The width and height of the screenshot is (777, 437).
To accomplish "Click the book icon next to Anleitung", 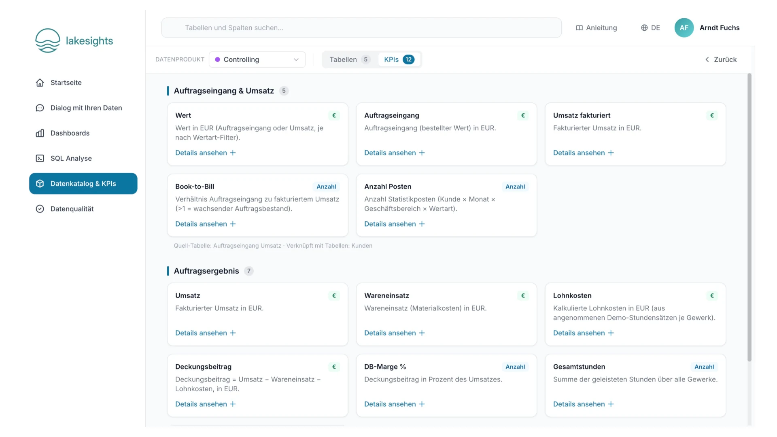I will coord(579,28).
